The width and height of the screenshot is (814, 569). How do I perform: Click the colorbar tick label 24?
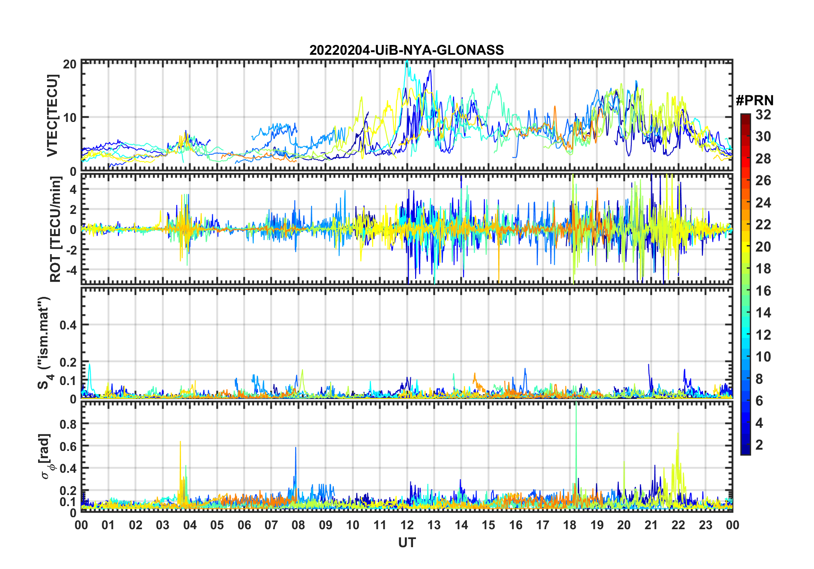click(x=763, y=203)
